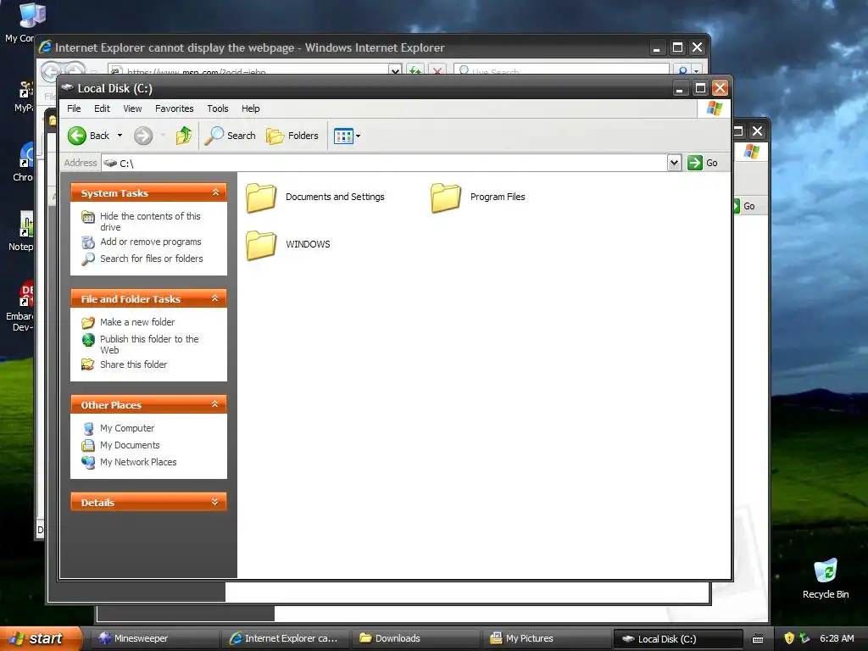Switch to My Pictures taskbar button

547,638
